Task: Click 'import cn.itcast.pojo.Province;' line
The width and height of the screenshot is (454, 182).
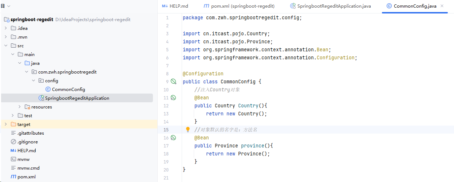Action: tap(228, 41)
